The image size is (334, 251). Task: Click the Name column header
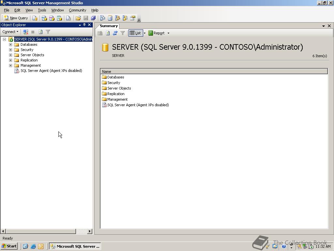[214, 72]
